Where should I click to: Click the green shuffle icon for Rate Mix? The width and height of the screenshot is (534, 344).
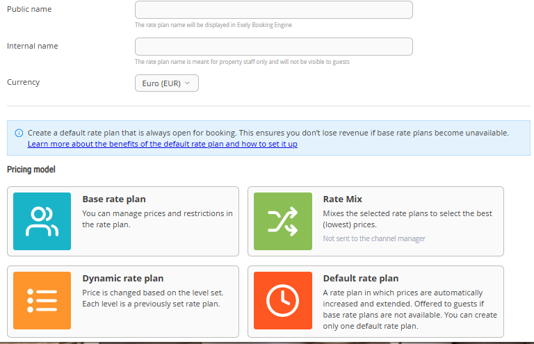282,221
